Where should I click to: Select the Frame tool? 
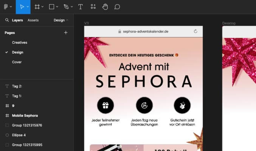coord(37,7)
